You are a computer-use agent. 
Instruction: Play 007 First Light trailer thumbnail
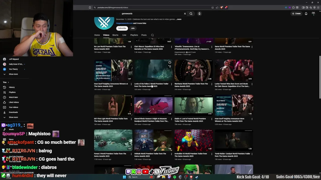tap(113, 105)
